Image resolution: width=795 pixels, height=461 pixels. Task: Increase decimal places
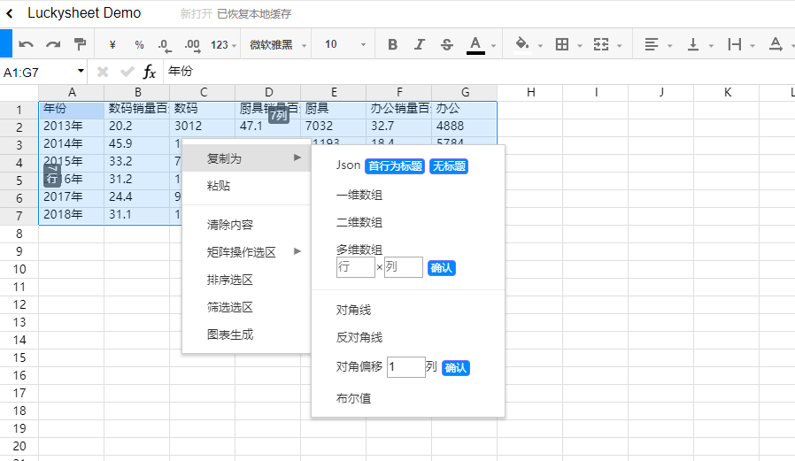(x=193, y=45)
